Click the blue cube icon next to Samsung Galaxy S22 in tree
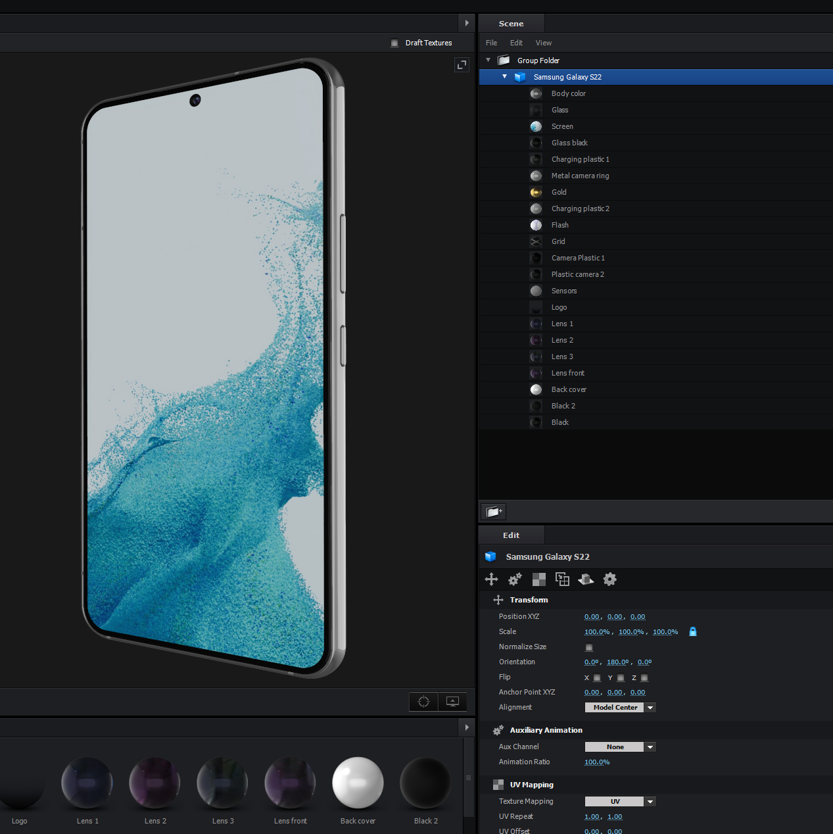The height and width of the screenshot is (834, 833). (x=520, y=77)
